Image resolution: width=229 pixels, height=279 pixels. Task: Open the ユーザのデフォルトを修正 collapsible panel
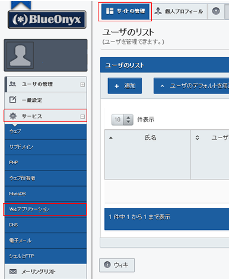click(191, 86)
